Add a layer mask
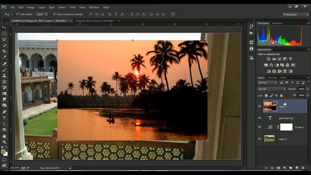This screenshot has height=175, width=311. (x=278, y=168)
